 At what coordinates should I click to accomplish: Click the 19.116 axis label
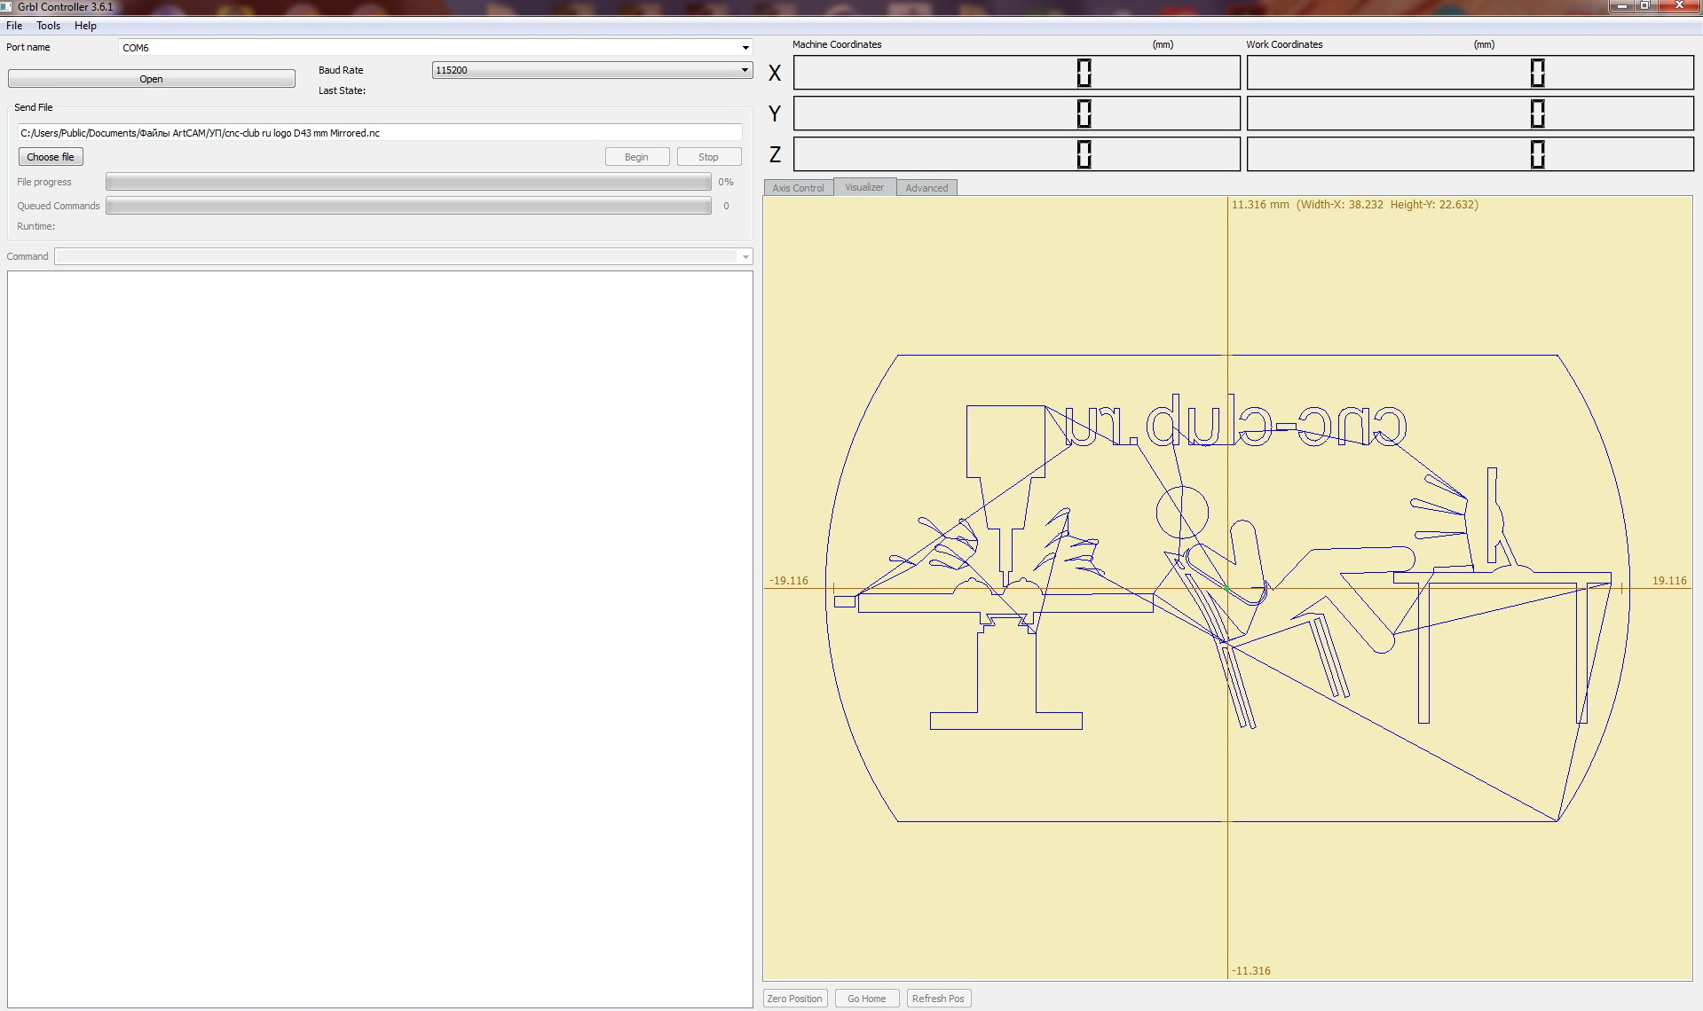point(1669,581)
